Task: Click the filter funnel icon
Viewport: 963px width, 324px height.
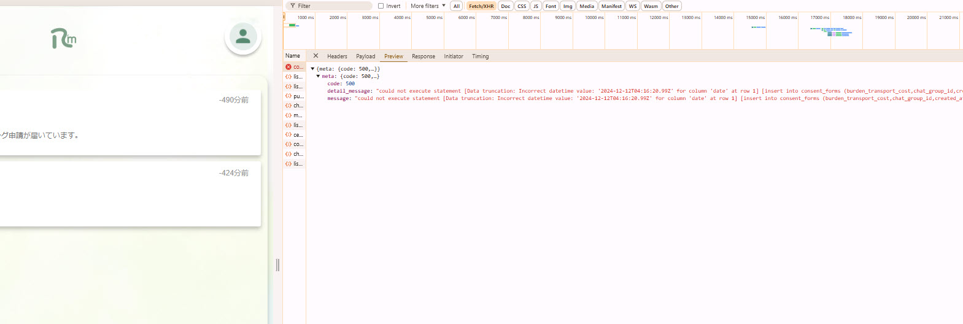Action: pyautogui.click(x=293, y=6)
